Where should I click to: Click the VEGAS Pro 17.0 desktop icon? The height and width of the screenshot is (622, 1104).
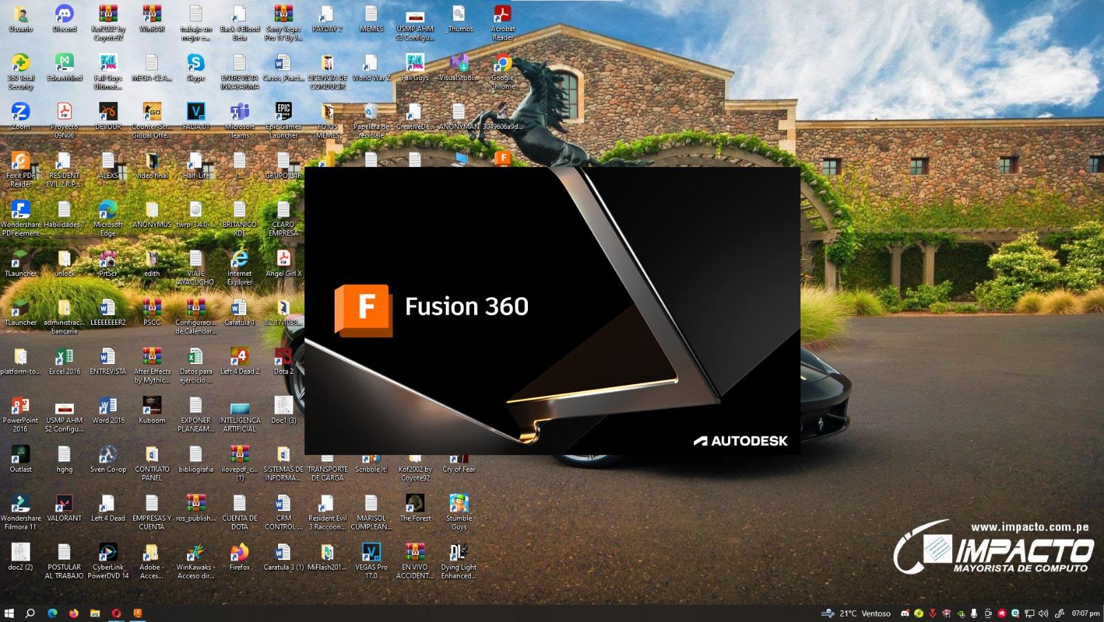pyautogui.click(x=371, y=561)
